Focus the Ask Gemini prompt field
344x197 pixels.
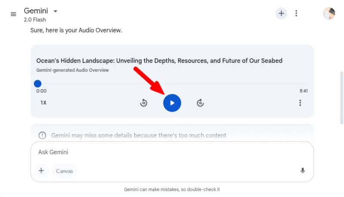click(172, 152)
